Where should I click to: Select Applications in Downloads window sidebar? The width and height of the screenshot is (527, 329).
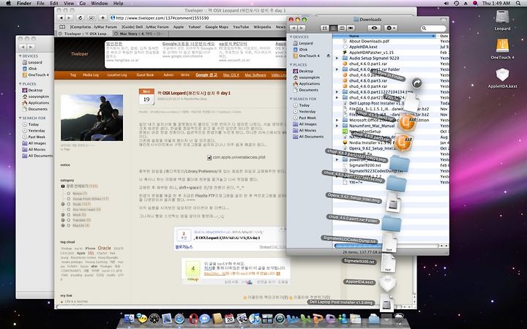309,83
